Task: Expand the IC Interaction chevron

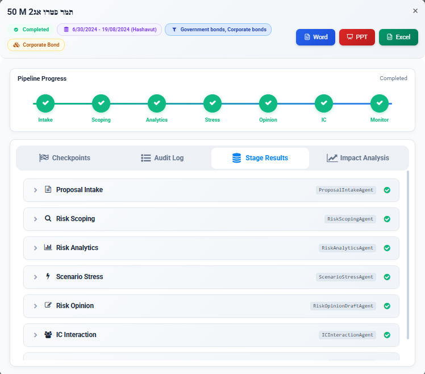Action: [35, 335]
